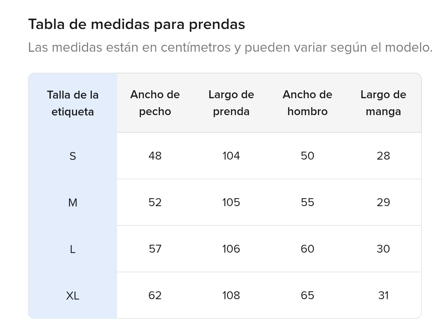
Task: Click the size L row label
Action: pos(73,249)
